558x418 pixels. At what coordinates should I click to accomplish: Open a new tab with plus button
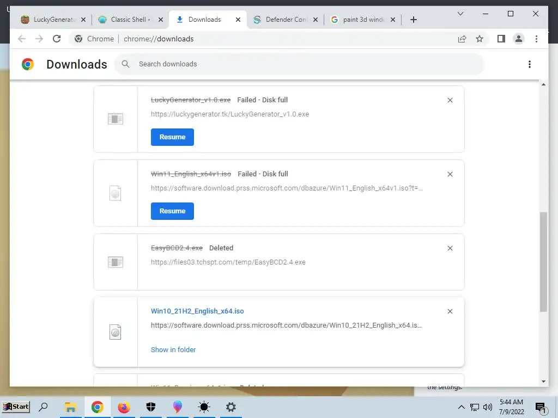point(413,20)
